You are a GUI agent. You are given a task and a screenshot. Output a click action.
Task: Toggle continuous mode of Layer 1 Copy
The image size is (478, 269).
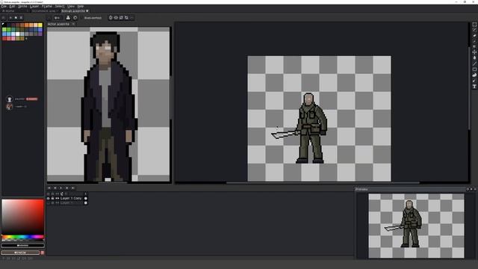click(57, 198)
